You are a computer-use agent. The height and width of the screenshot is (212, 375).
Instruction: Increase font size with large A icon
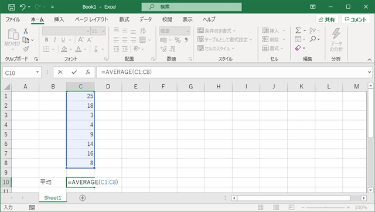point(81,40)
